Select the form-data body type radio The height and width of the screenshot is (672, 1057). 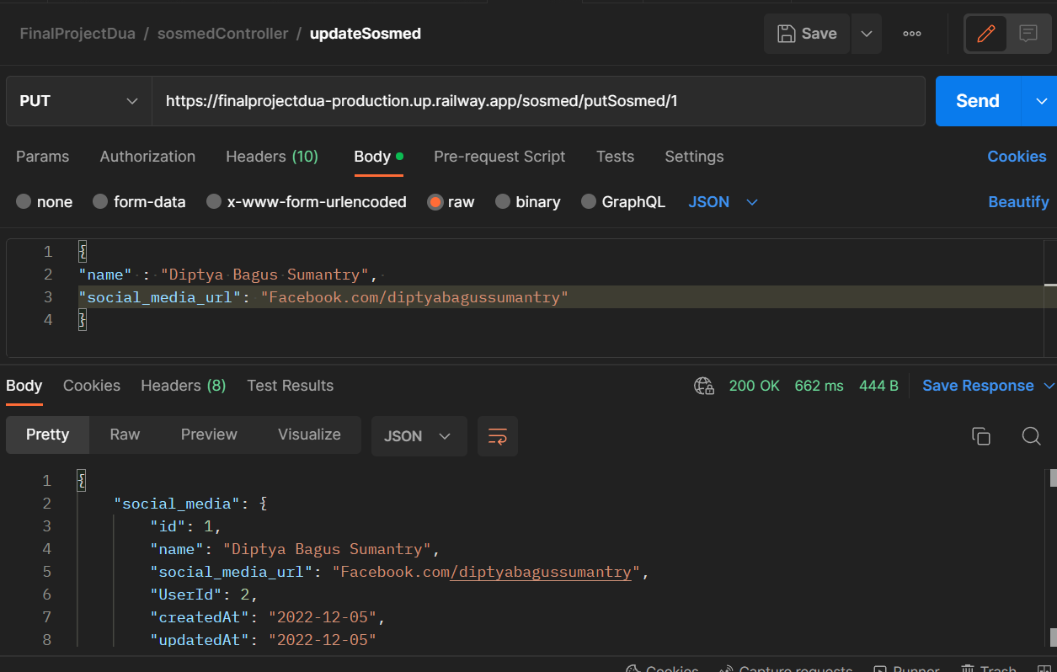tap(101, 202)
